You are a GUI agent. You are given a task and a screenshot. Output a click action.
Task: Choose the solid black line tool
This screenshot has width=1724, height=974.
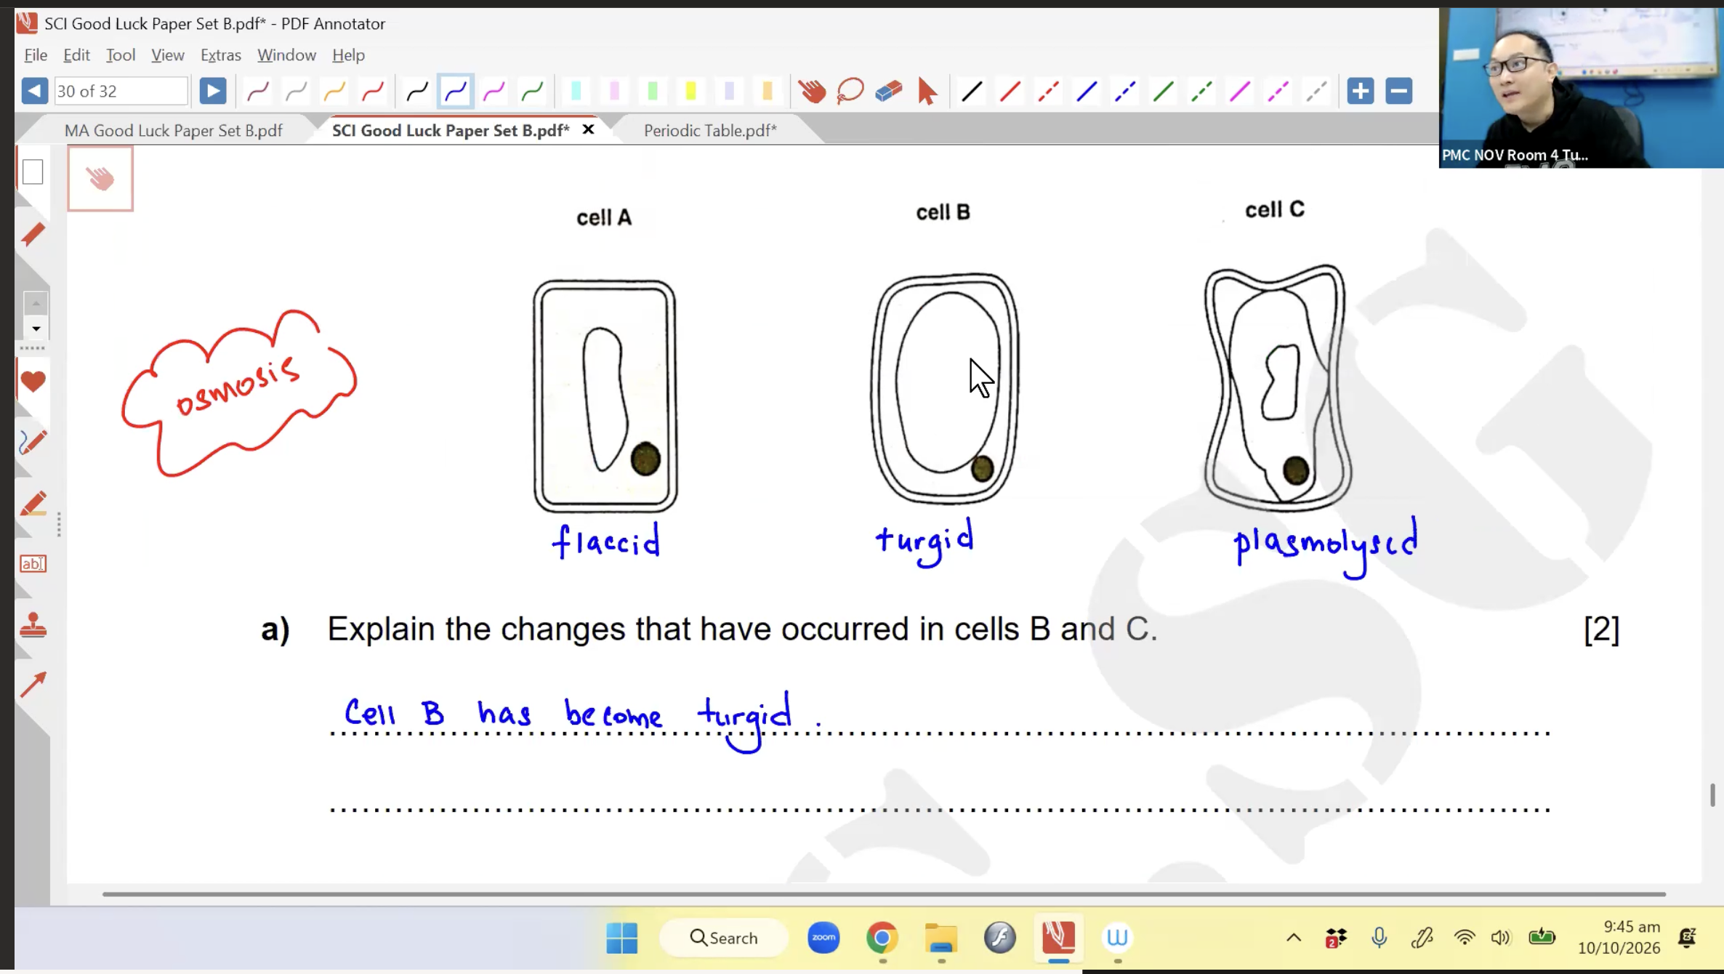(972, 91)
